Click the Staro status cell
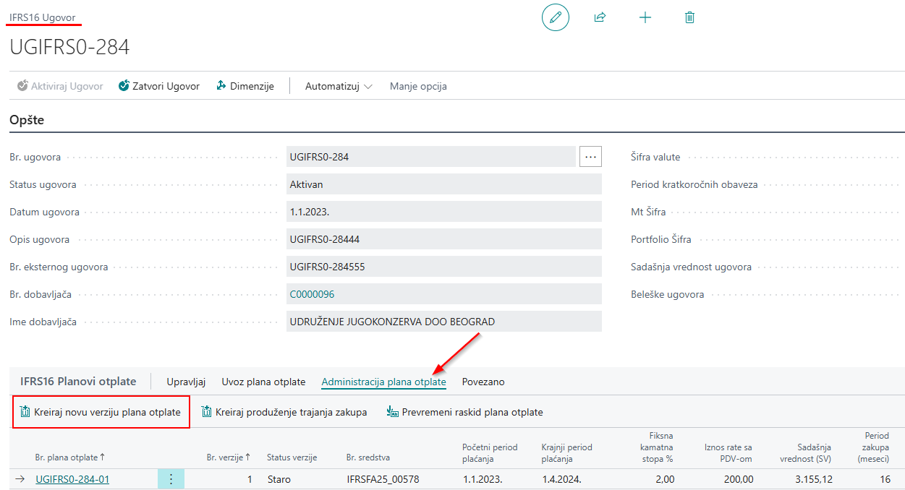Image resolution: width=905 pixels, height=490 pixels. pyautogui.click(x=279, y=478)
